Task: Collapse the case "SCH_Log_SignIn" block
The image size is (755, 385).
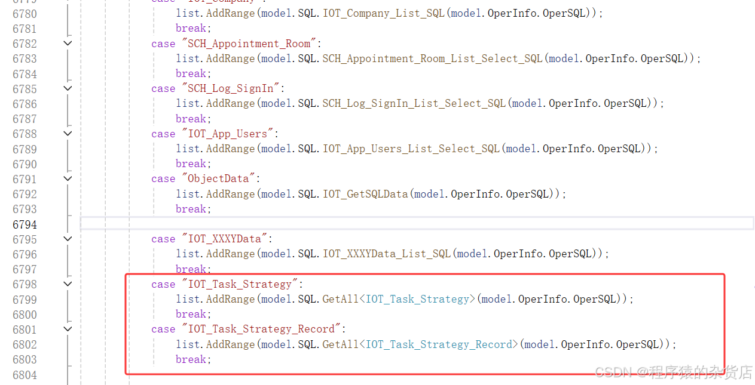Action: coord(68,88)
